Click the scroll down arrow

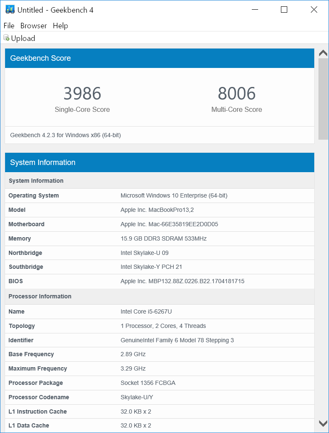323,423
